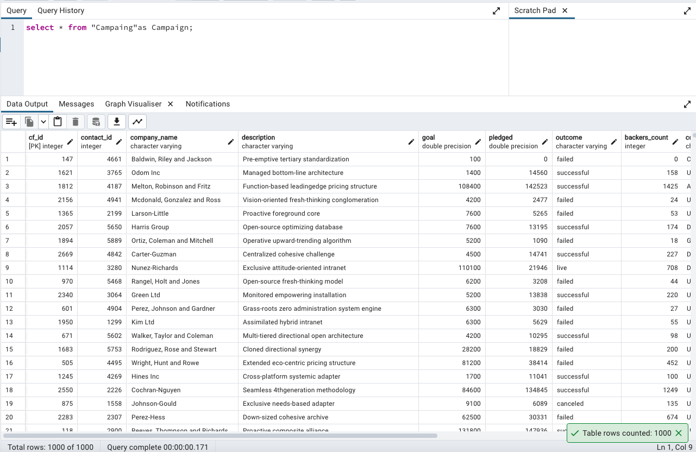Maximize the Scratch Pad panel
Image resolution: width=696 pixels, height=452 pixels.
pos(687,11)
